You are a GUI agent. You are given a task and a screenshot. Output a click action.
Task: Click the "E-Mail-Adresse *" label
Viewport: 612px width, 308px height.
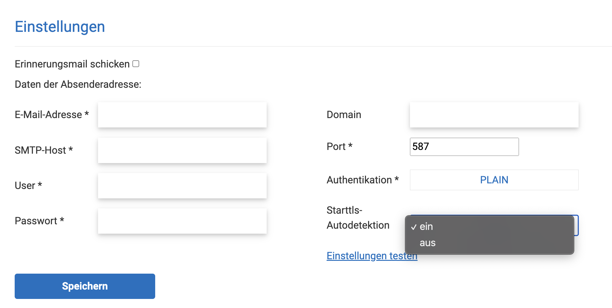pyautogui.click(x=52, y=115)
